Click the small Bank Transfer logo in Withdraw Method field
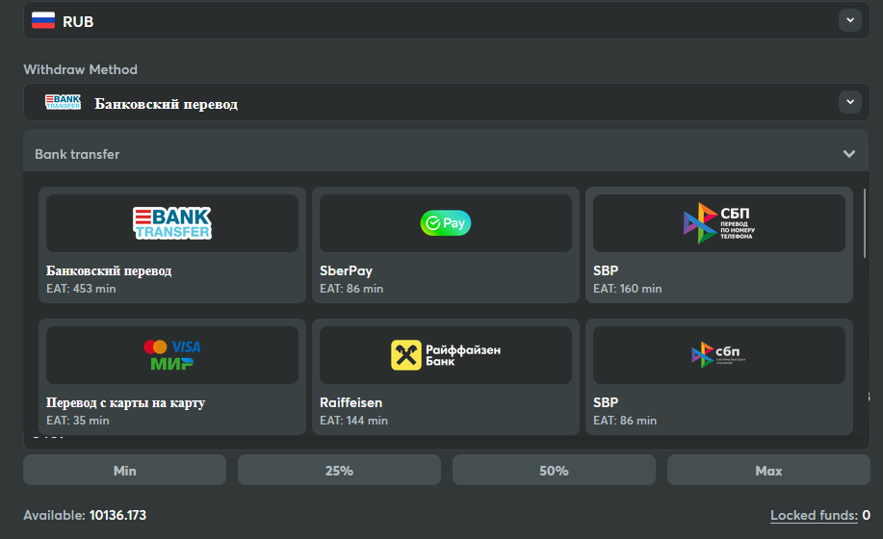This screenshot has width=883, height=539. [x=64, y=102]
